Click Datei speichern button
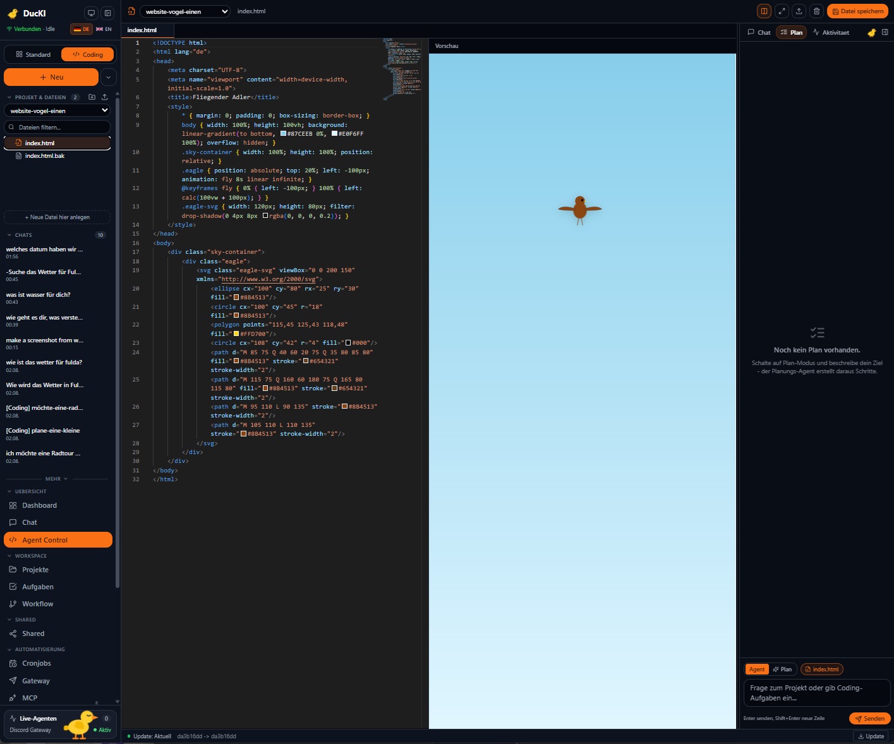894x744 pixels. (857, 11)
